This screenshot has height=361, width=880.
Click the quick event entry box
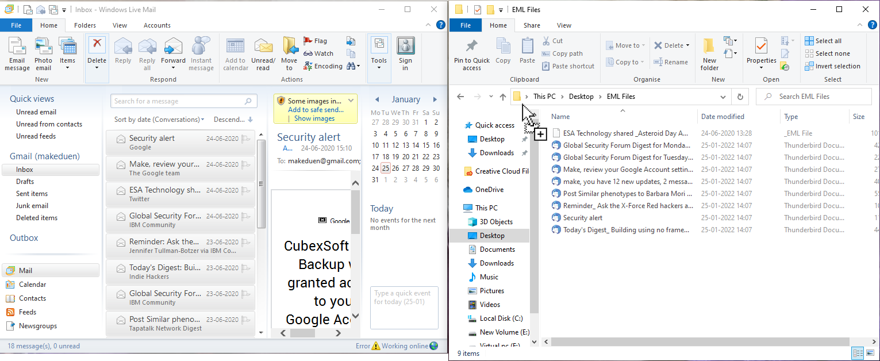point(404,308)
